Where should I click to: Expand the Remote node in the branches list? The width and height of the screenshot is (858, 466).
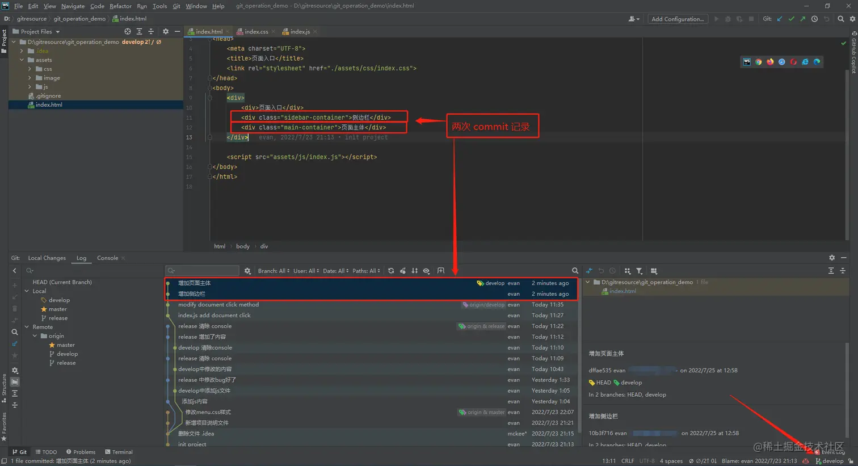[x=26, y=326]
